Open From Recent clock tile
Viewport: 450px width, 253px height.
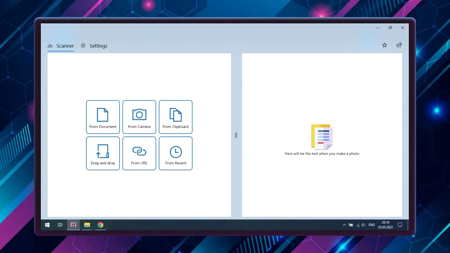coord(176,154)
